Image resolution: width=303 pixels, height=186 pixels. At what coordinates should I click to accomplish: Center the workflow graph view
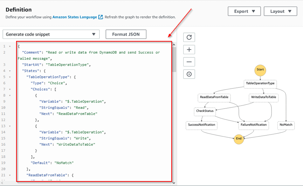pyautogui.click(x=189, y=74)
